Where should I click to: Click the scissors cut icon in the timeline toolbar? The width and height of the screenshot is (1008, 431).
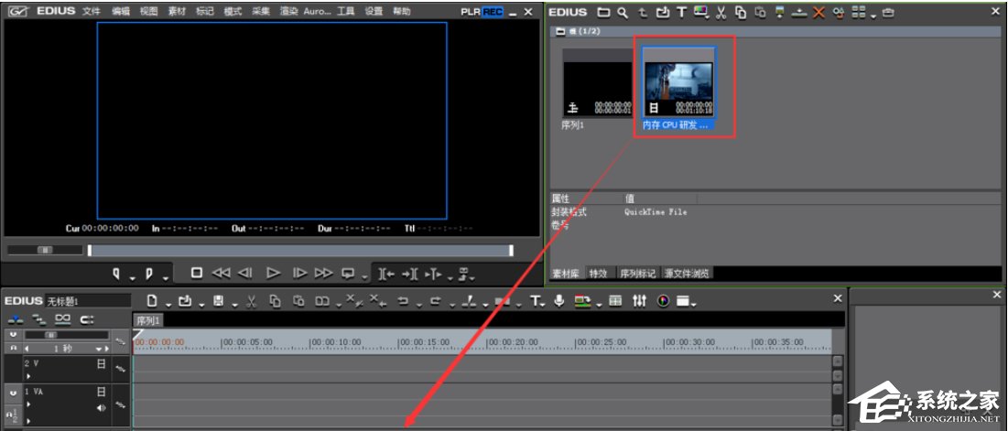(250, 301)
